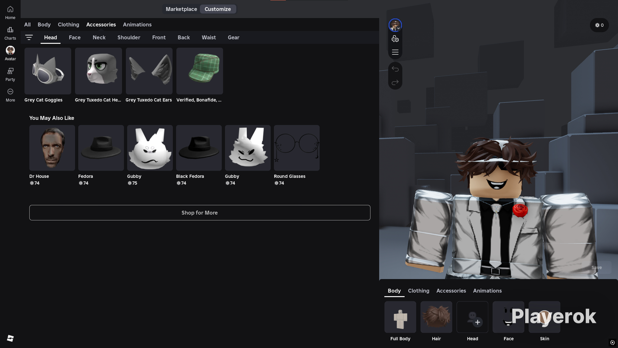Select the Grey Cat Goggles accessory
618x348 pixels.
[48, 71]
